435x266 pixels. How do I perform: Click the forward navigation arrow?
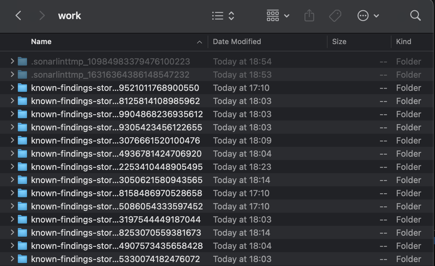(x=42, y=15)
